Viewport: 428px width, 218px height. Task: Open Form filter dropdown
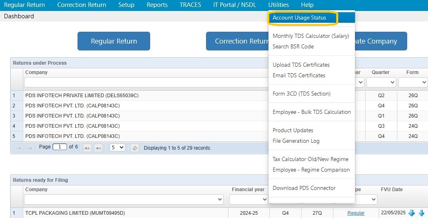tap(413, 82)
